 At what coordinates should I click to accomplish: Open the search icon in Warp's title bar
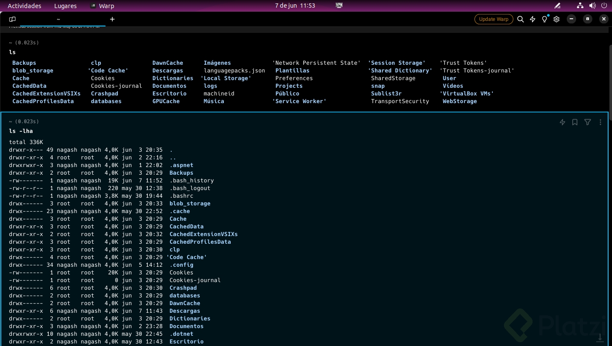(520, 19)
